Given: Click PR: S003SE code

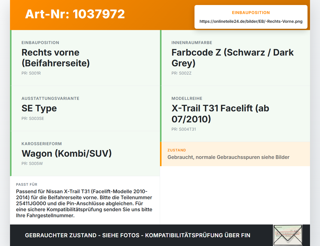Looking at the screenshot, I should click(x=33, y=118).
